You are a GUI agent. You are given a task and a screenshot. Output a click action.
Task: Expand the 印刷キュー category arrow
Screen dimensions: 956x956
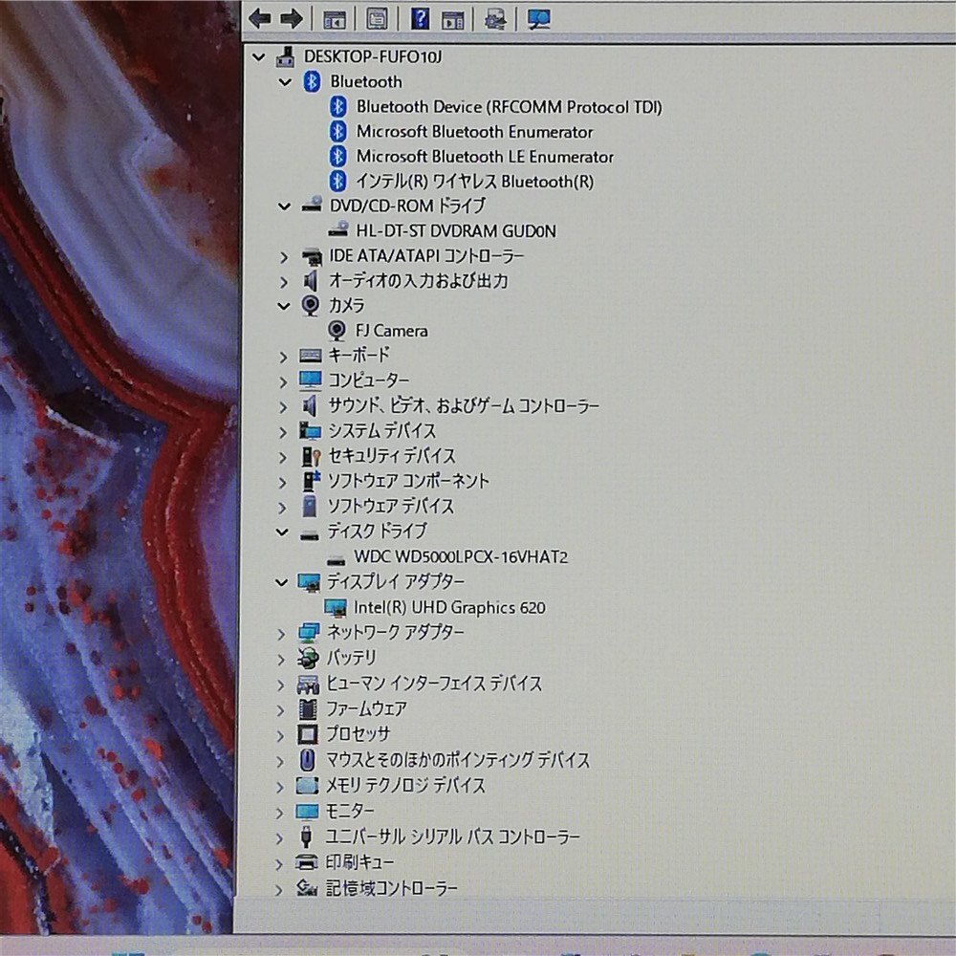click(278, 864)
